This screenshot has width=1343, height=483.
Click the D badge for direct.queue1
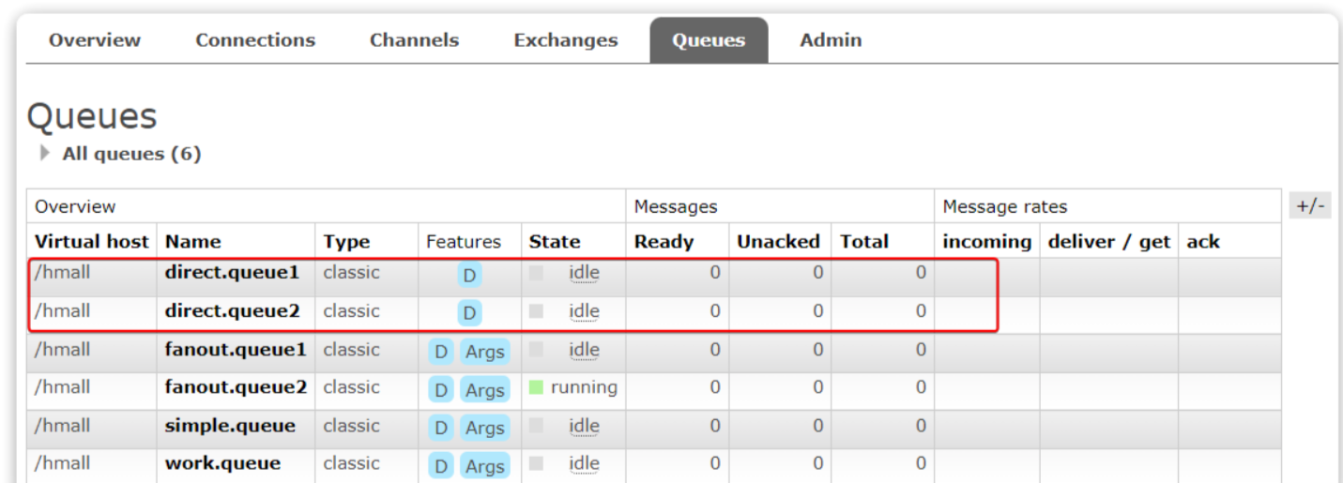tap(469, 275)
